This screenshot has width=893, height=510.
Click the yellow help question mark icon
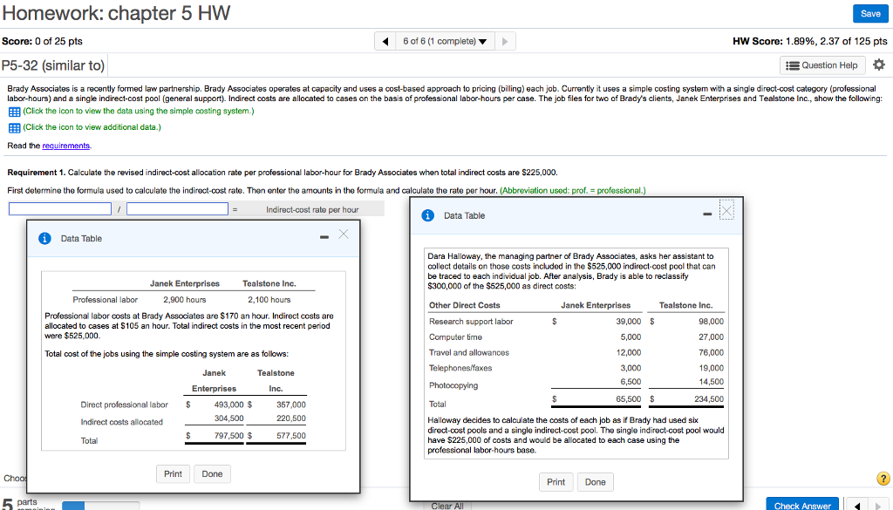click(883, 478)
